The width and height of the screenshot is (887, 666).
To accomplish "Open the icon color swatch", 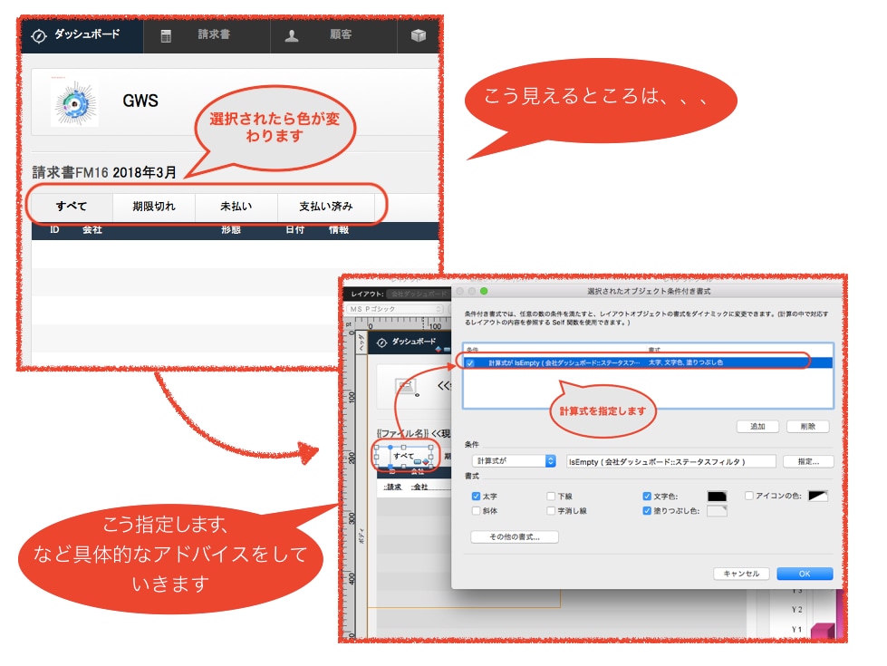I will pos(818,496).
